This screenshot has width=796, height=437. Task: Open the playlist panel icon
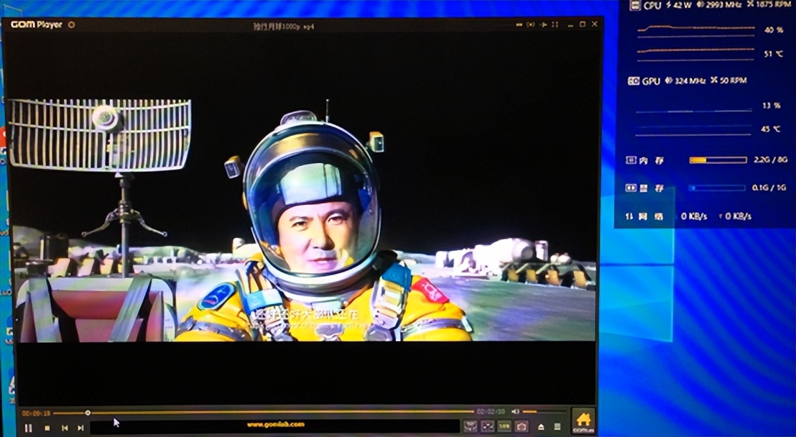pos(557,427)
